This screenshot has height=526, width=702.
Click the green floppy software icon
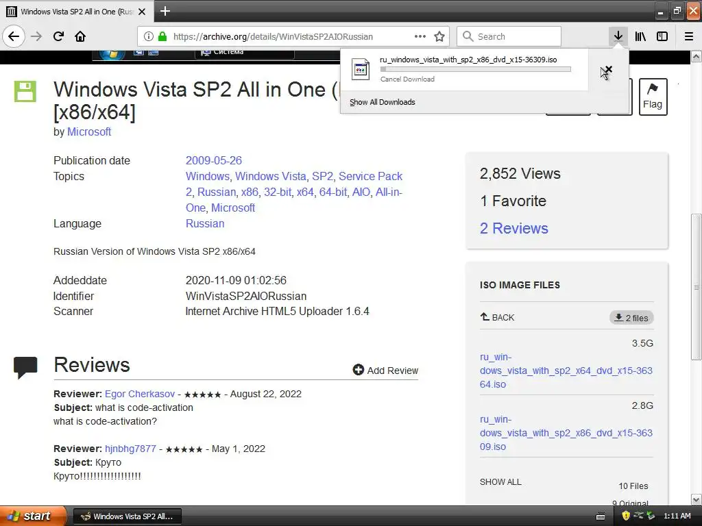[x=25, y=92]
